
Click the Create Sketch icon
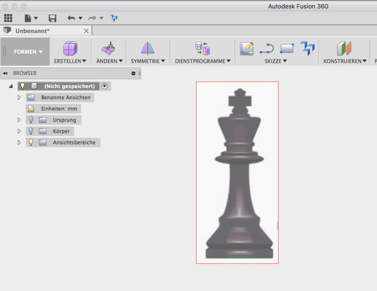coord(246,49)
